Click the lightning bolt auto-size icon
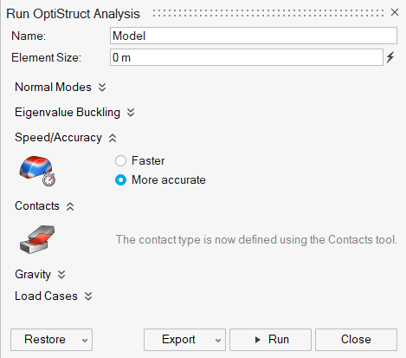 pos(390,57)
